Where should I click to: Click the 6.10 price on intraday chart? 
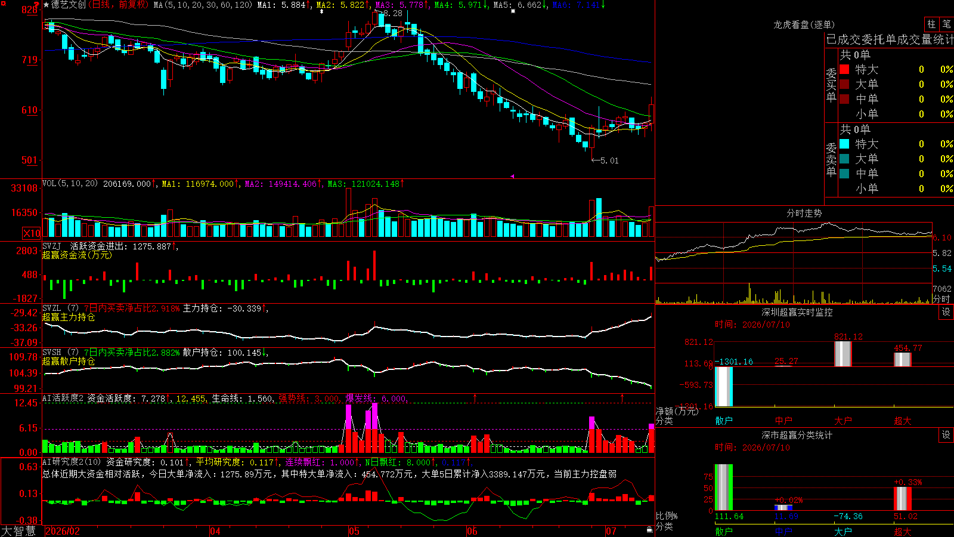click(943, 237)
